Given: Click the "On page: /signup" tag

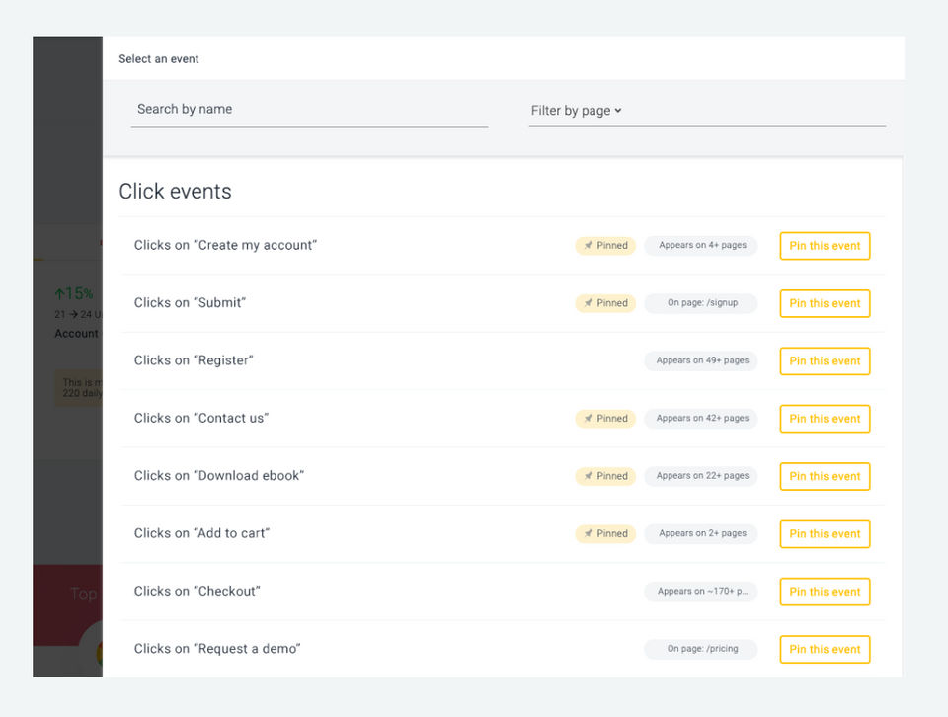Looking at the screenshot, I should pos(701,303).
